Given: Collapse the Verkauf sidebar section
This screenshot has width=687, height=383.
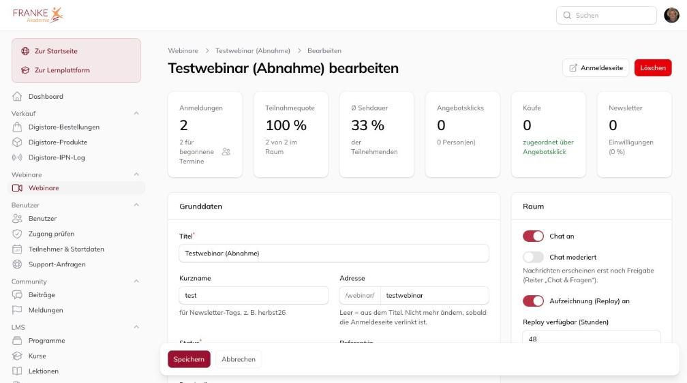Looking at the screenshot, I should click(x=136, y=114).
